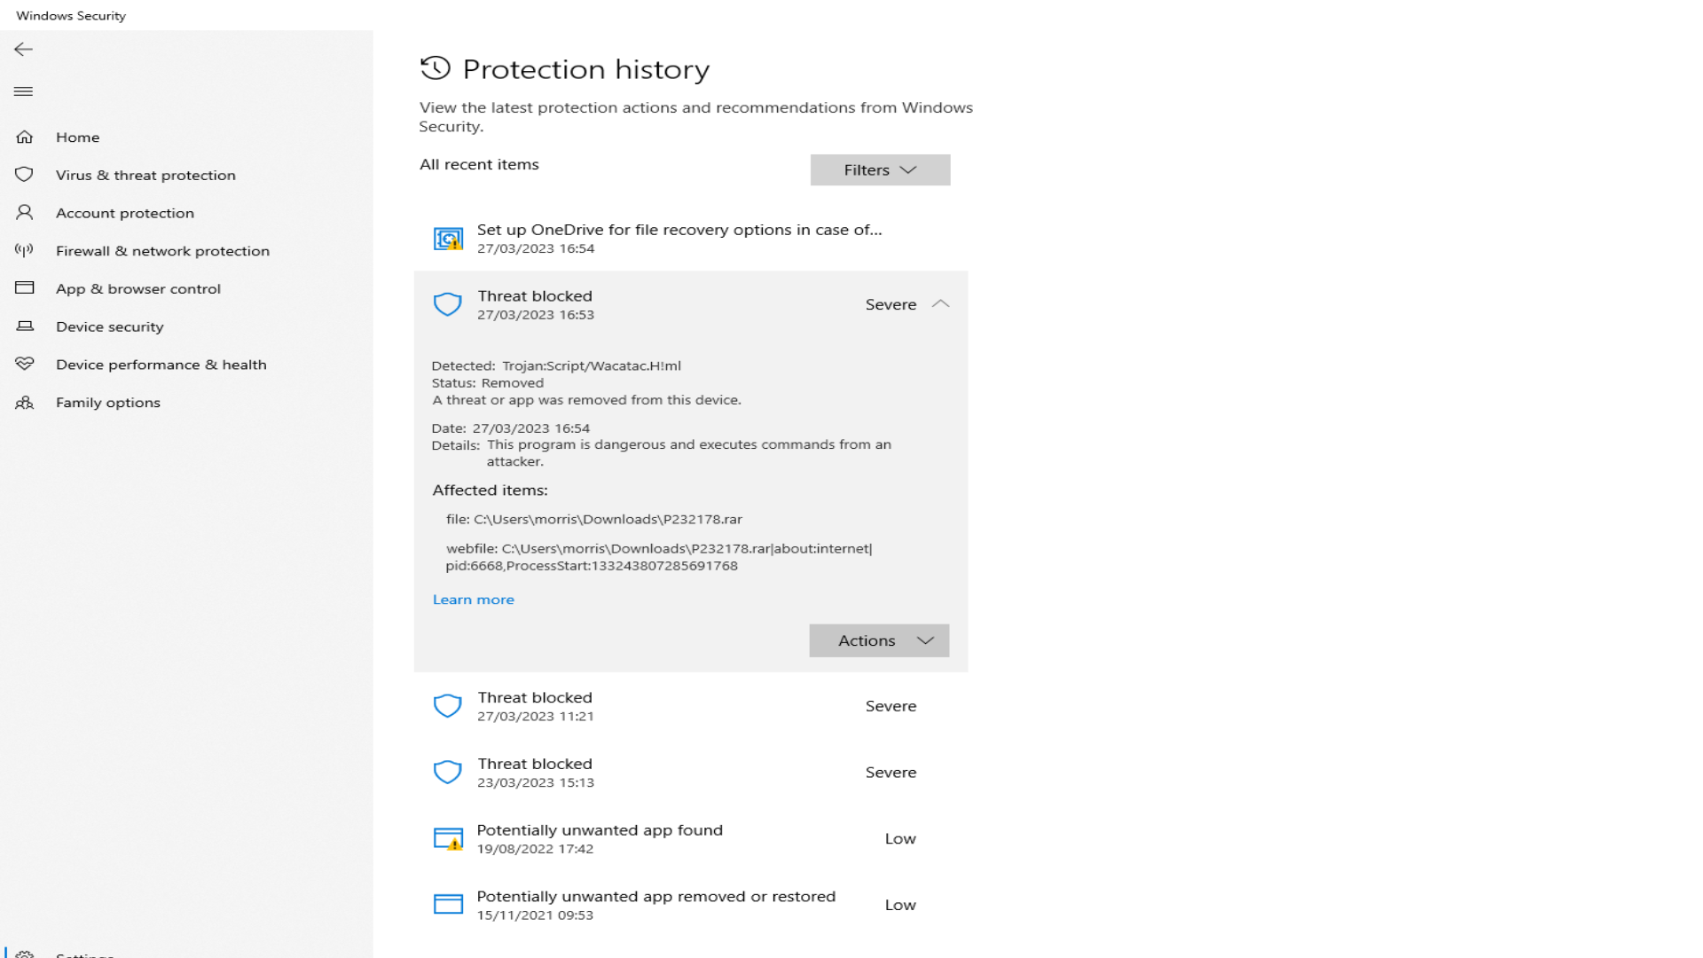
Task: Click the back arrow icon
Action: click(24, 50)
